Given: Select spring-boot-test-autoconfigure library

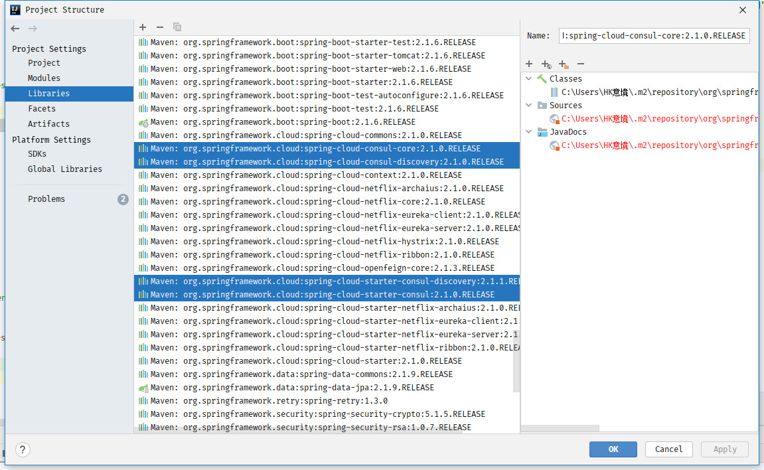Looking at the screenshot, I should (327, 96).
